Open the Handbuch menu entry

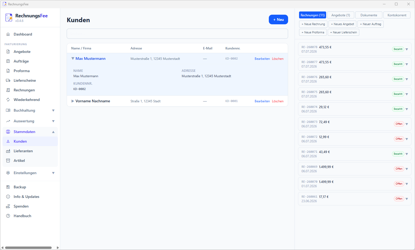(x=30, y=216)
